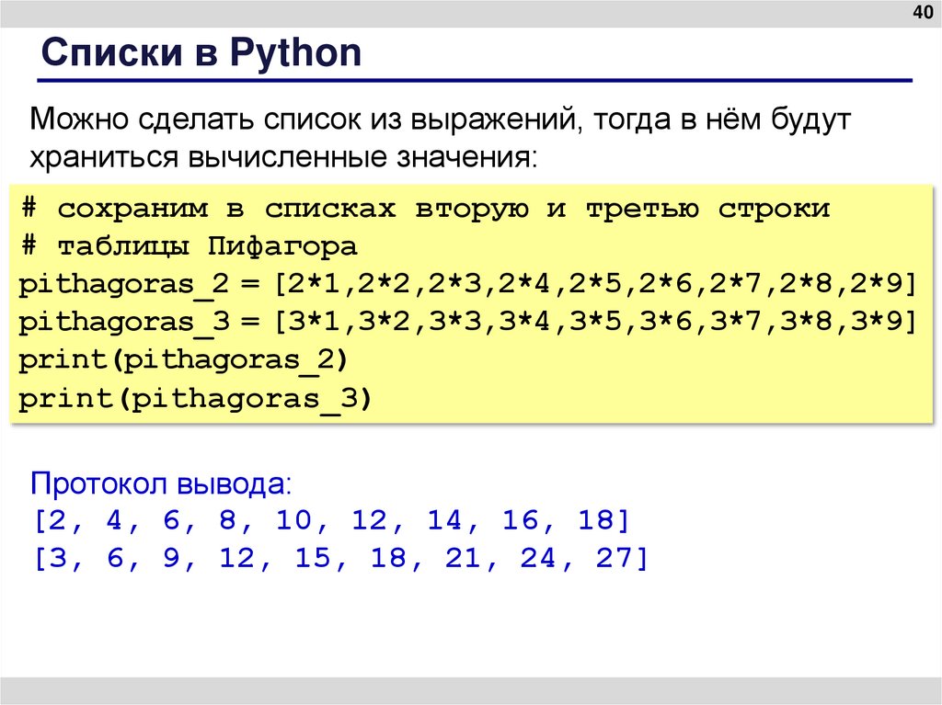Image resolution: width=942 pixels, height=705 pixels.
Task: Click the intro line starting with "Можно сделать список"
Action: 430,119
